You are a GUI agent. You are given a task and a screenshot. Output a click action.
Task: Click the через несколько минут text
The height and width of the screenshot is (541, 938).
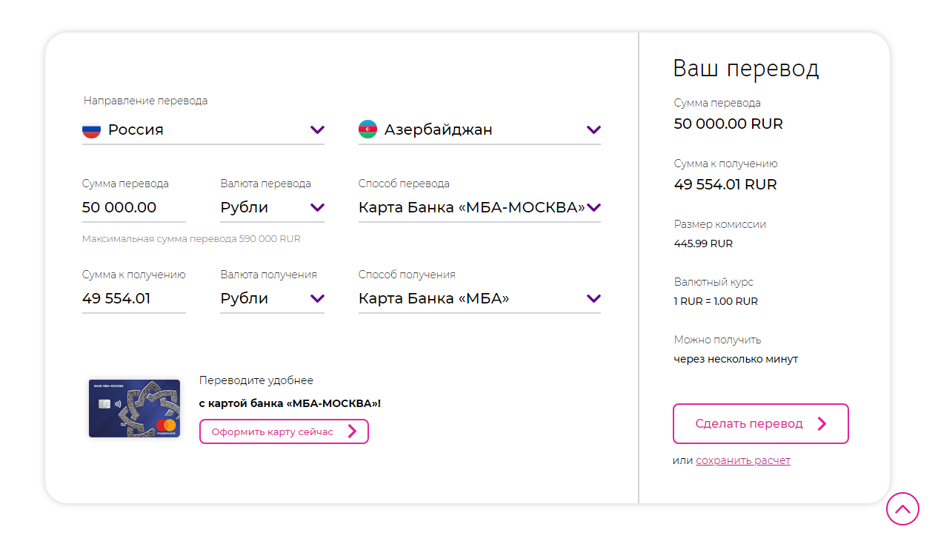pos(736,359)
